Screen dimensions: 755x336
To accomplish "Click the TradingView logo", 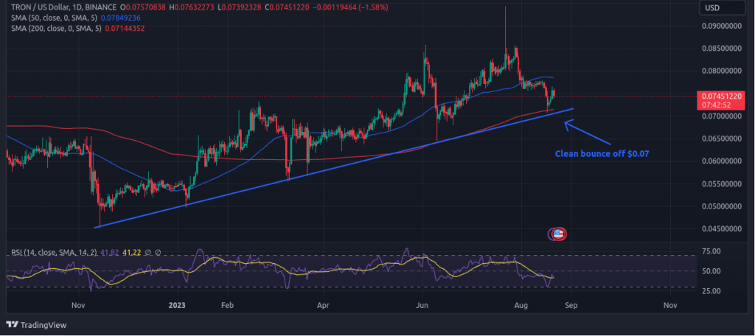I will pos(34,324).
